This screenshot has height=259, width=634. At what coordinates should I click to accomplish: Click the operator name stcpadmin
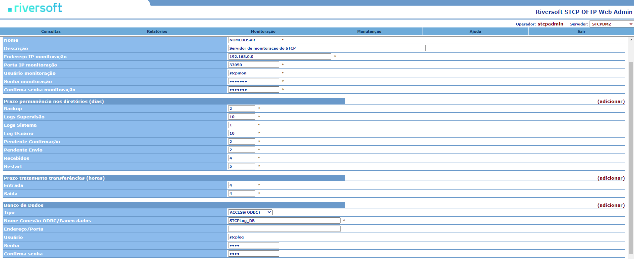550,24
